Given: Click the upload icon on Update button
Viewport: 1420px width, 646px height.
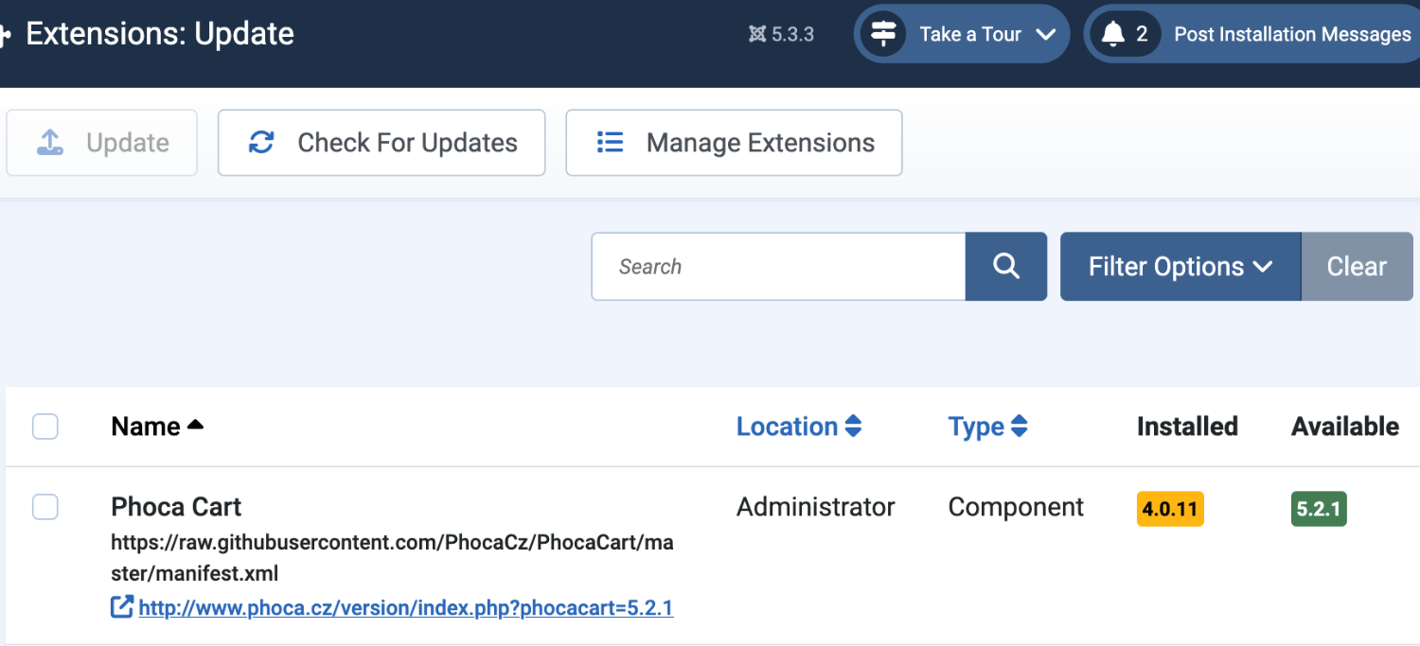Looking at the screenshot, I should (x=50, y=143).
